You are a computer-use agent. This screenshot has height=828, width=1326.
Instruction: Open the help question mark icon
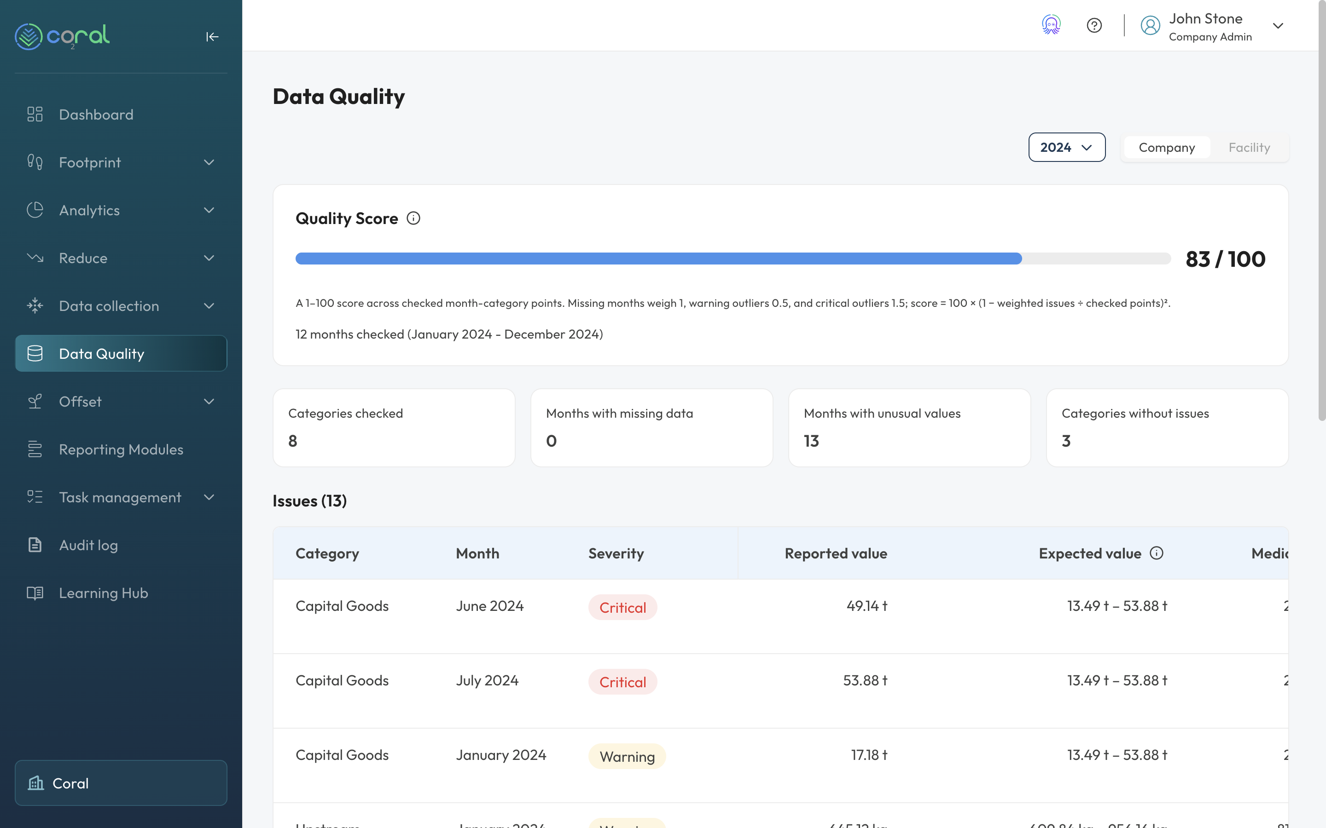point(1094,25)
